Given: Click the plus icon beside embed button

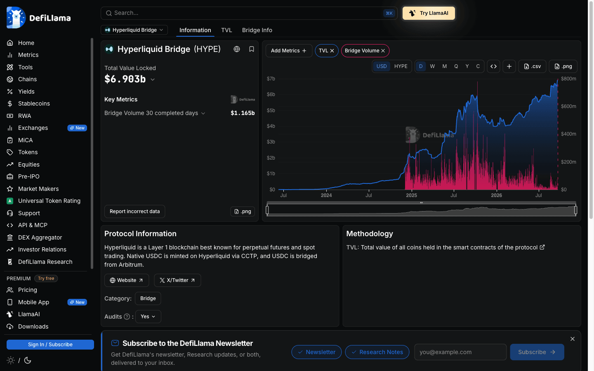Looking at the screenshot, I should 509,66.
